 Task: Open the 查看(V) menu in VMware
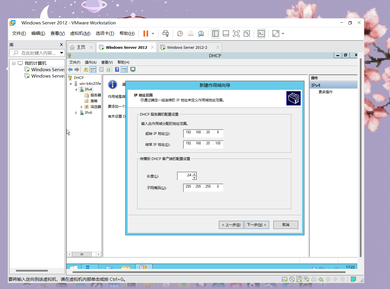[57, 33]
